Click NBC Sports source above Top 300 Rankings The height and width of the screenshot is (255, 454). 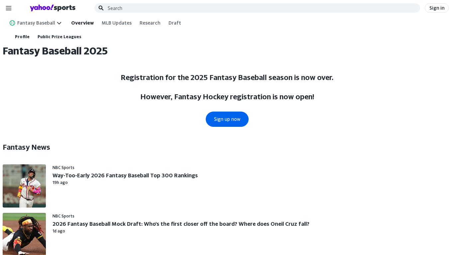click(x=63, y=168)
